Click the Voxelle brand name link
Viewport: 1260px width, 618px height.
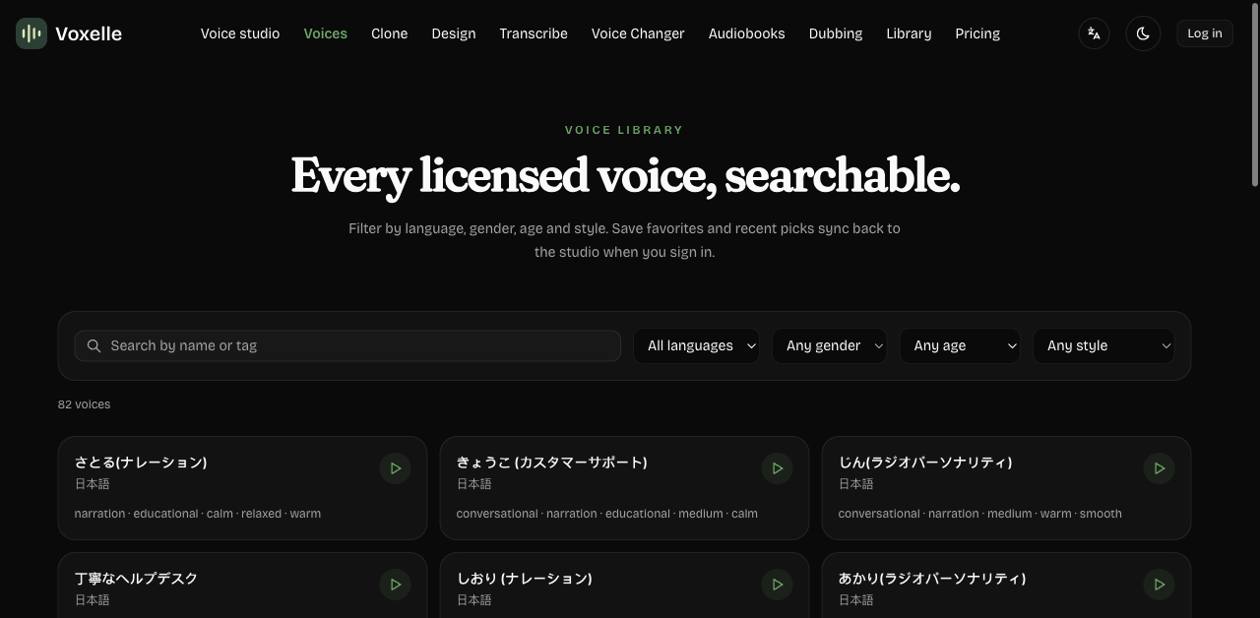(x=89, y=33)
